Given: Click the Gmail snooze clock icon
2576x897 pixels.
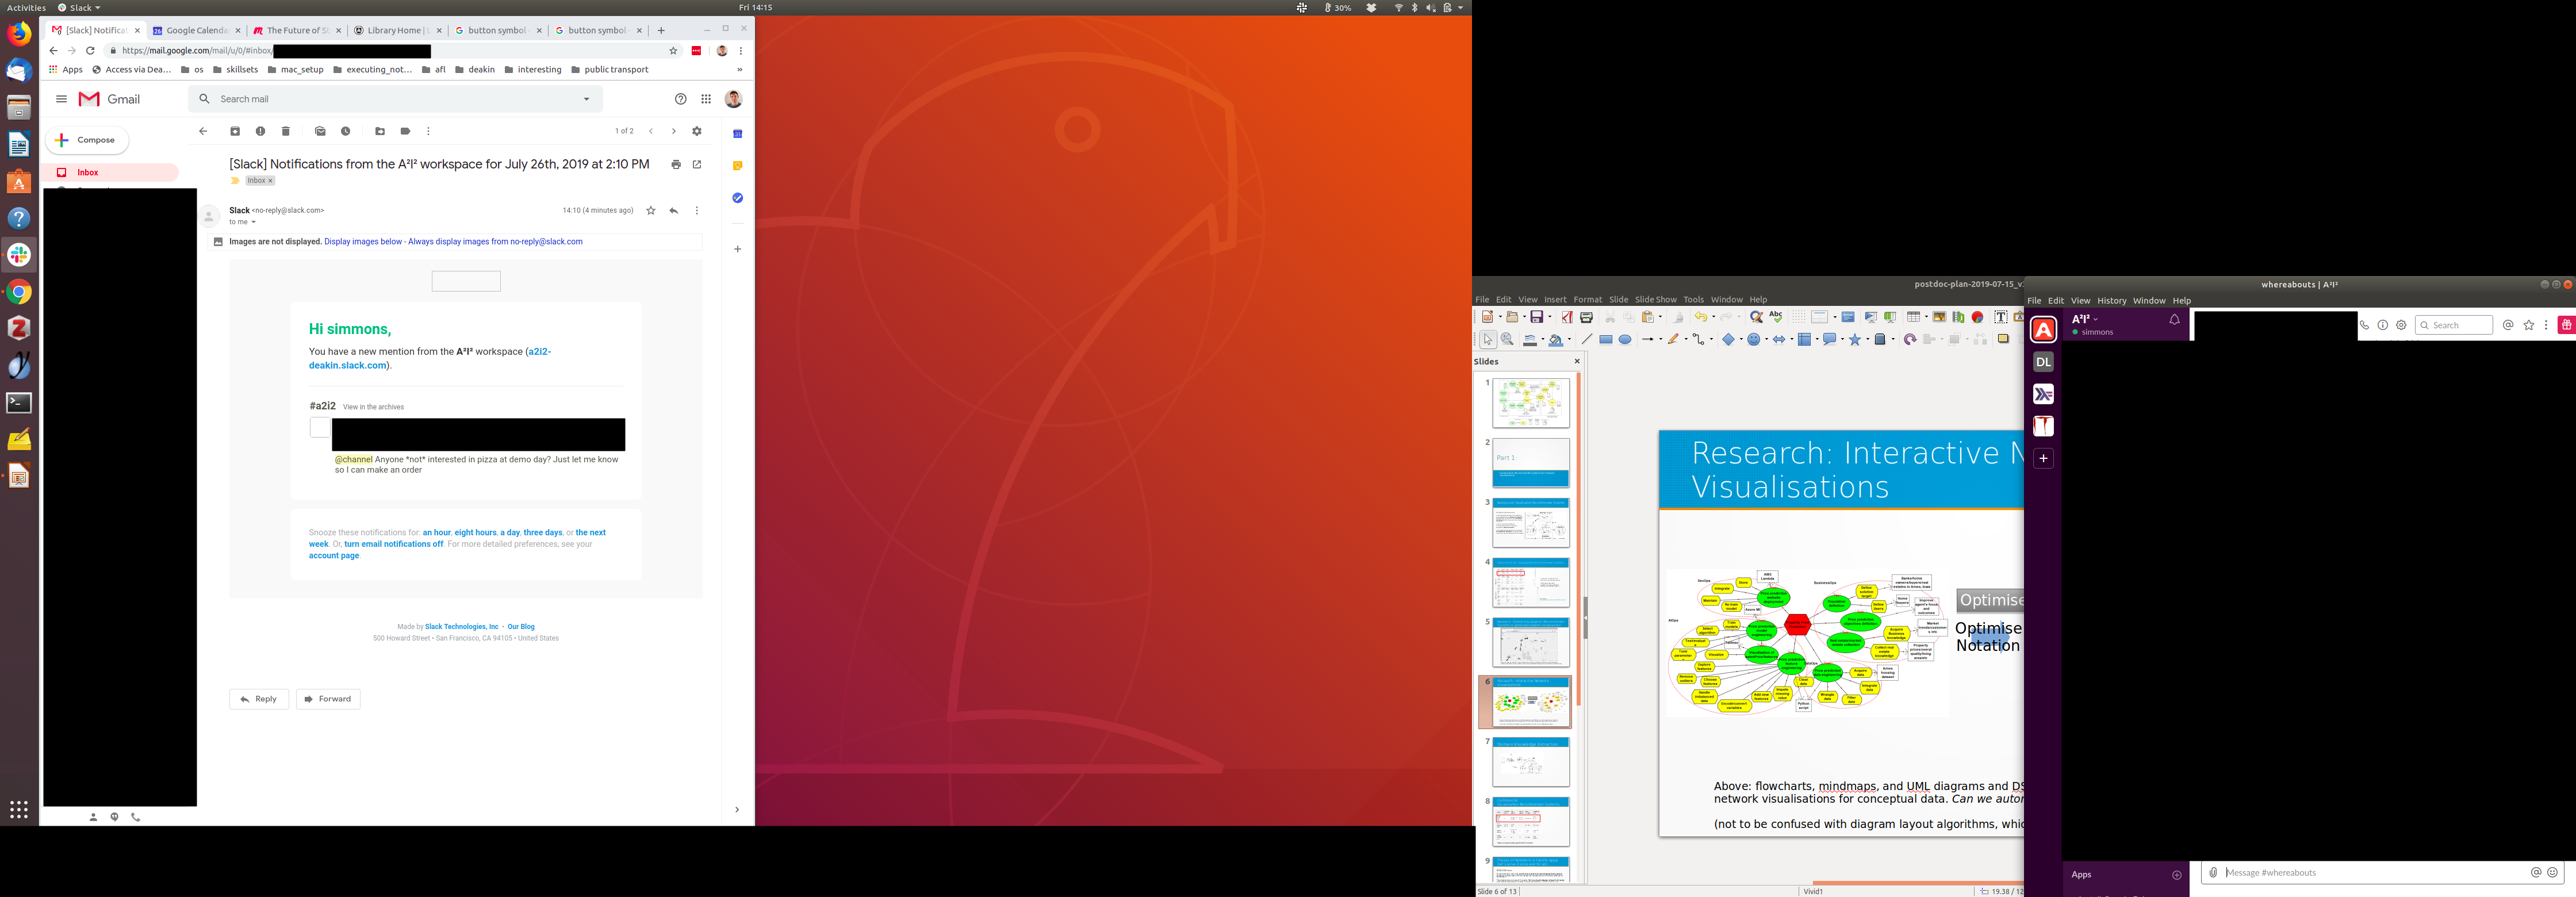Looking at the screenshot, I should click(x=346, y=131).
